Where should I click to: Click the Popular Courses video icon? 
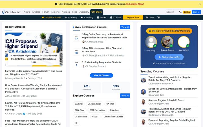click(43, 17)
